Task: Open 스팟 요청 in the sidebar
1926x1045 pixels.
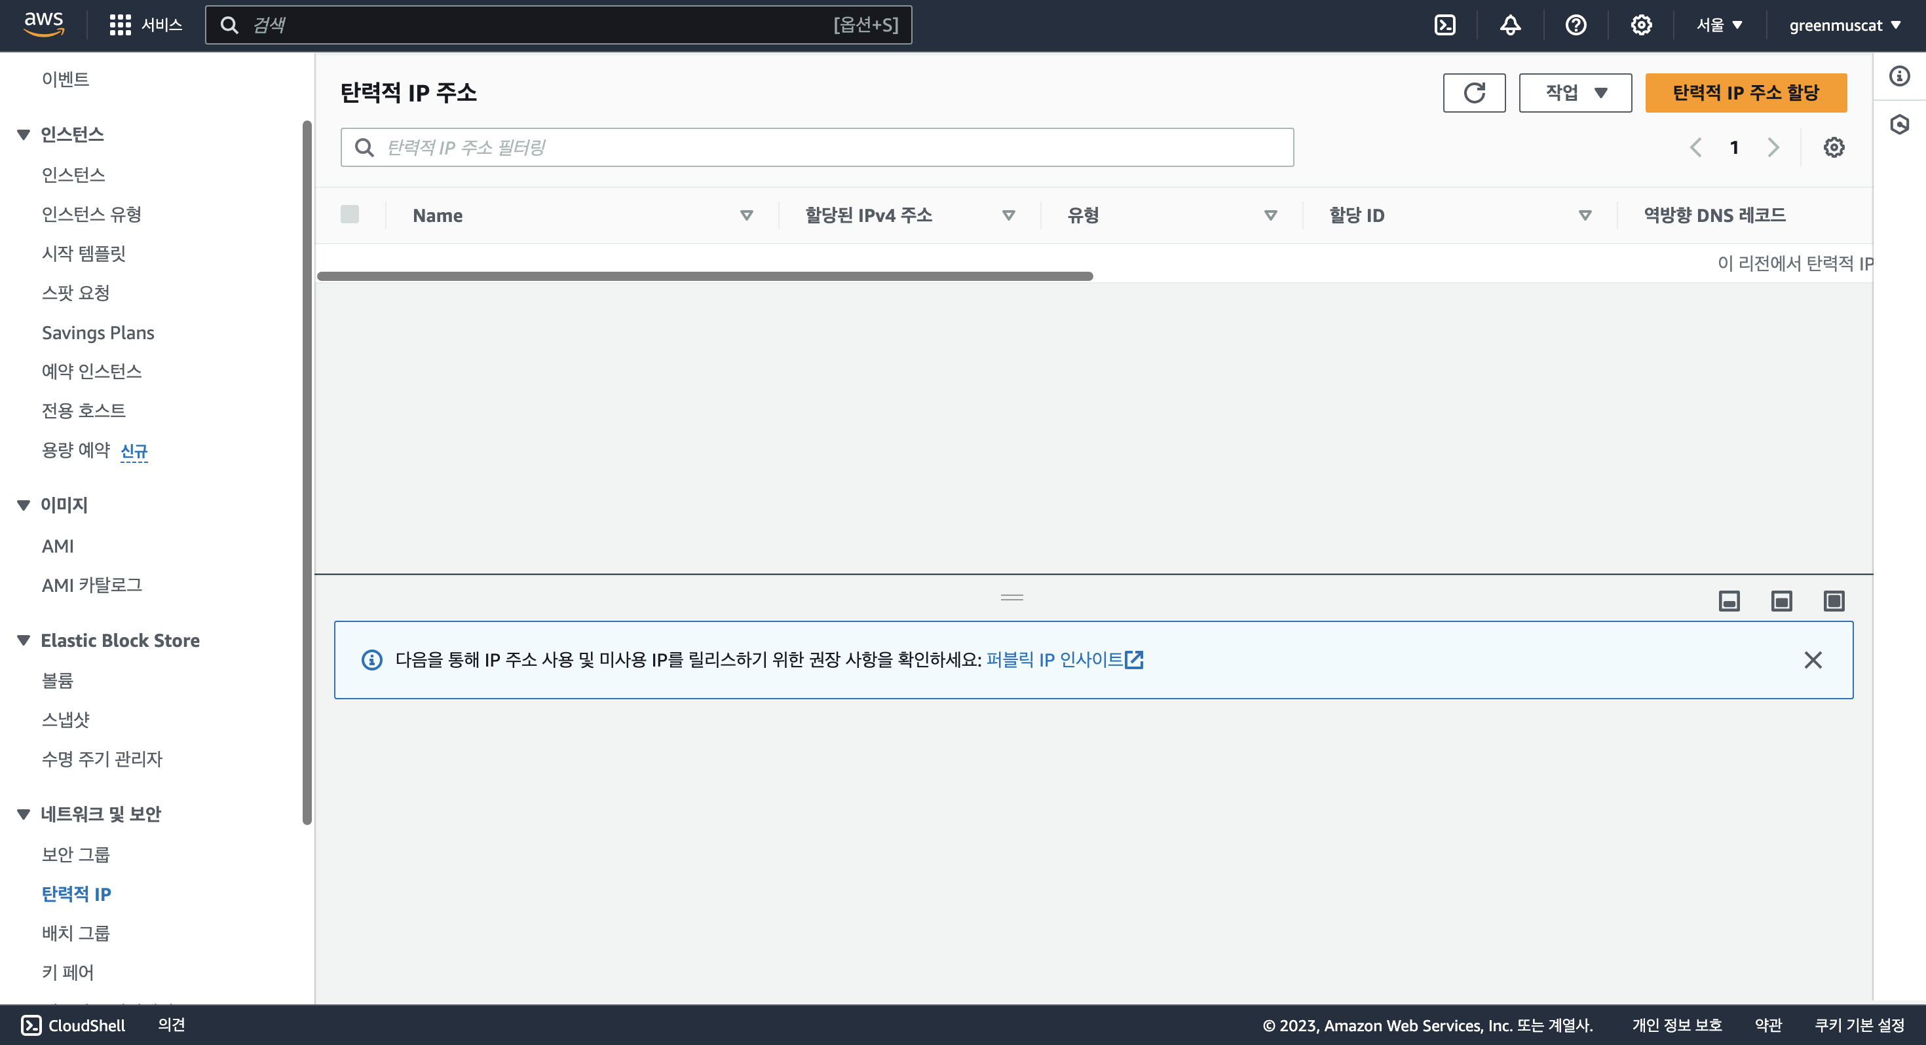Action: tap(75, 293)
